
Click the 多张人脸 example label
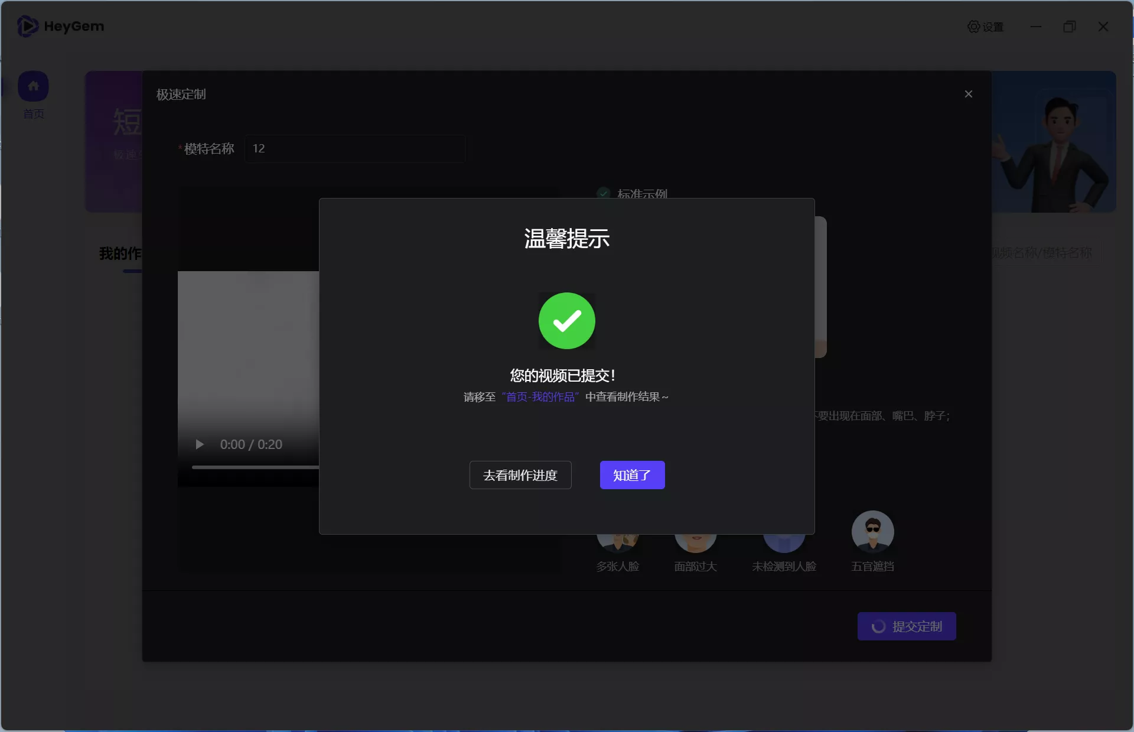[617, 567]
